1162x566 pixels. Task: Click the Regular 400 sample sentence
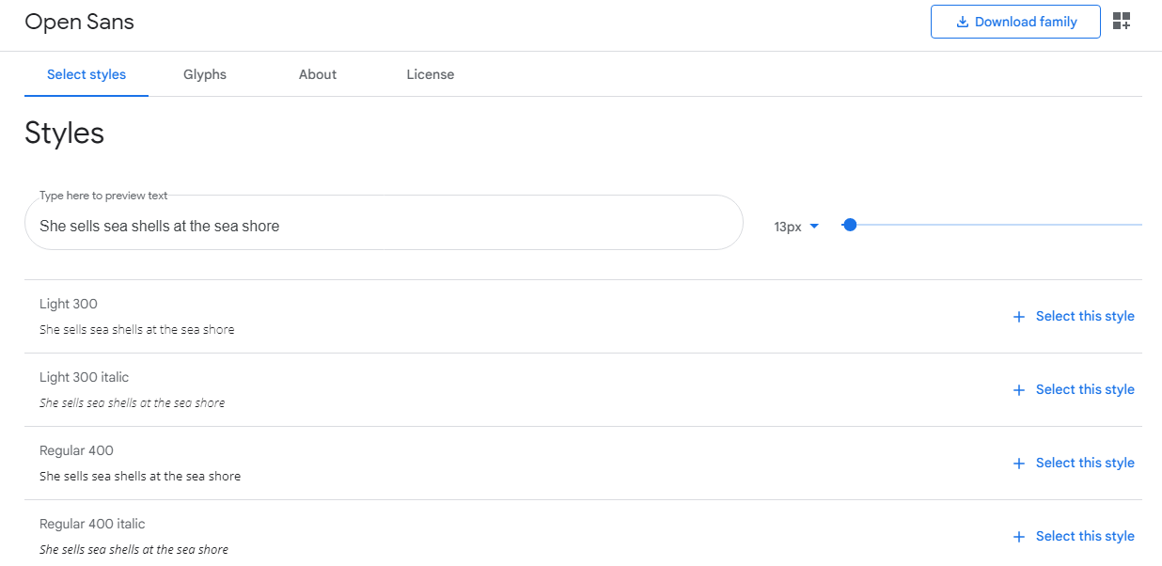coord(140,477)
